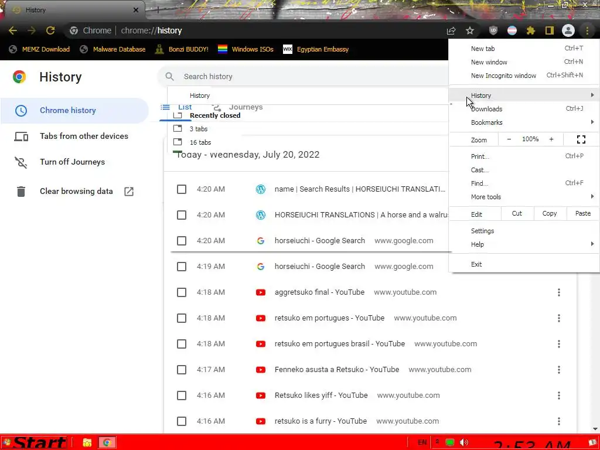Open the Malware Database bookmark
This screenshot has height=450, width=600.
tap(113, 49)
